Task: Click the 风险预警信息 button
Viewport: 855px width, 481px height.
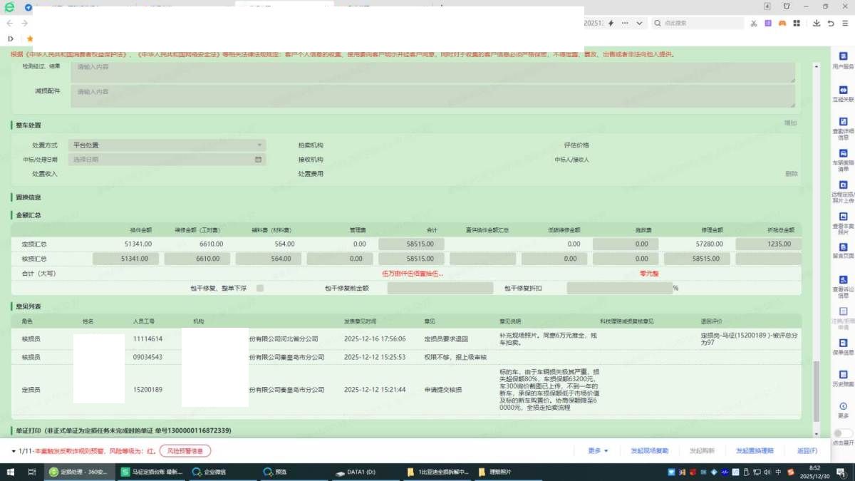Action: pyautogui.click(x=185, y=451)
